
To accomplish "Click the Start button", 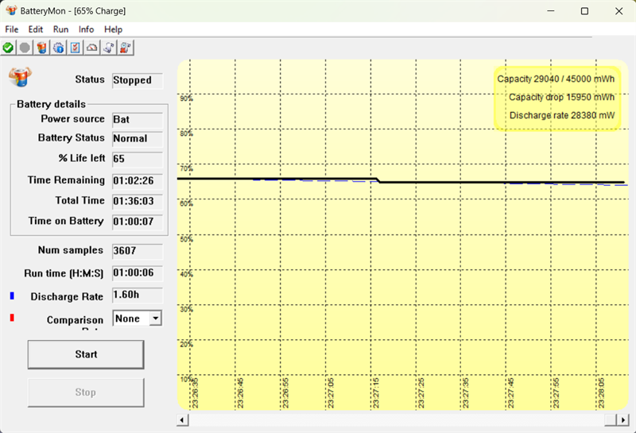I will click(86, 354).
